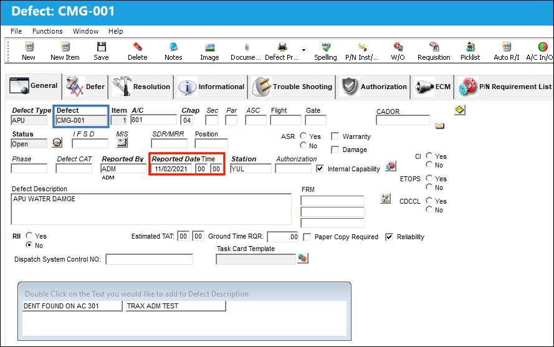
Task: Switch to the Informational tab
Action: [211, 87]
